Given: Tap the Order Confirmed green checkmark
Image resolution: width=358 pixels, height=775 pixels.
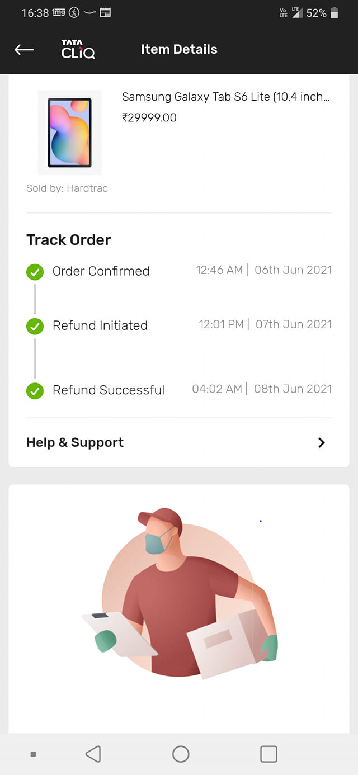Looking at the screenshot, I should [35, 272].
